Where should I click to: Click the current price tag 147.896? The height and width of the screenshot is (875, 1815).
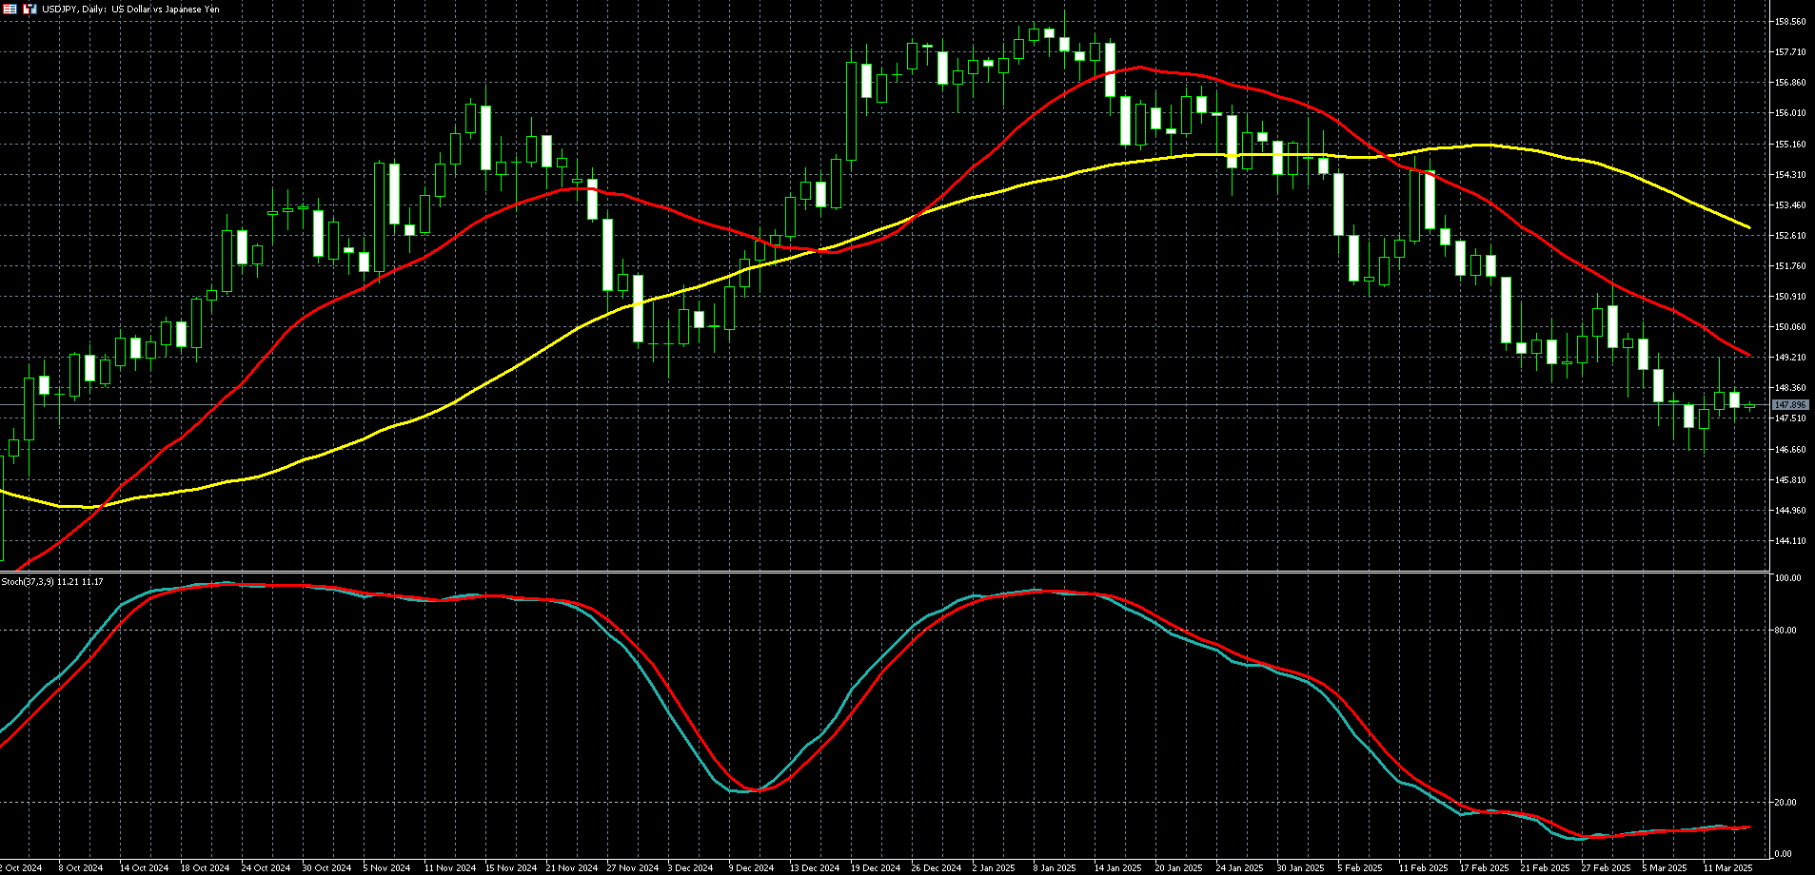tap(1790, 405)
